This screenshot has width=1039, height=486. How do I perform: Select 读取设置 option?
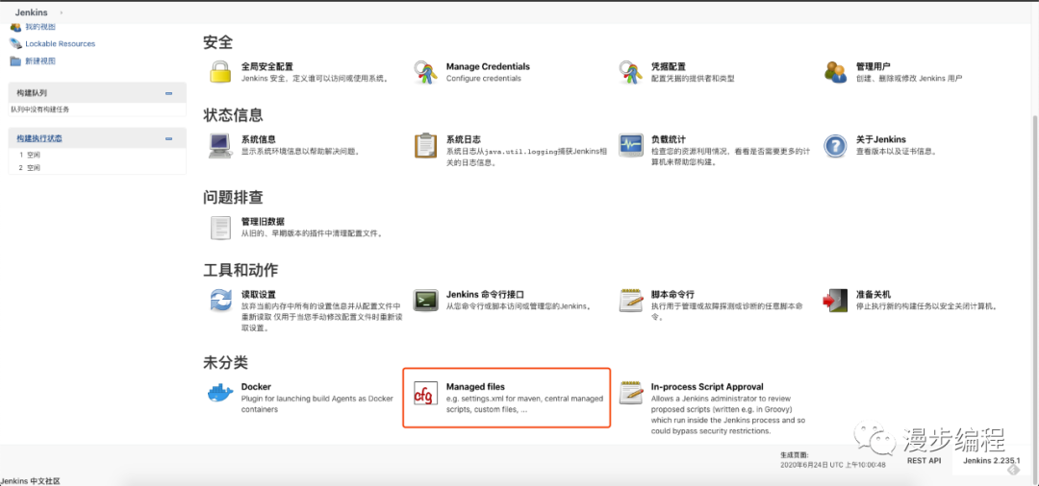point(259,294)
